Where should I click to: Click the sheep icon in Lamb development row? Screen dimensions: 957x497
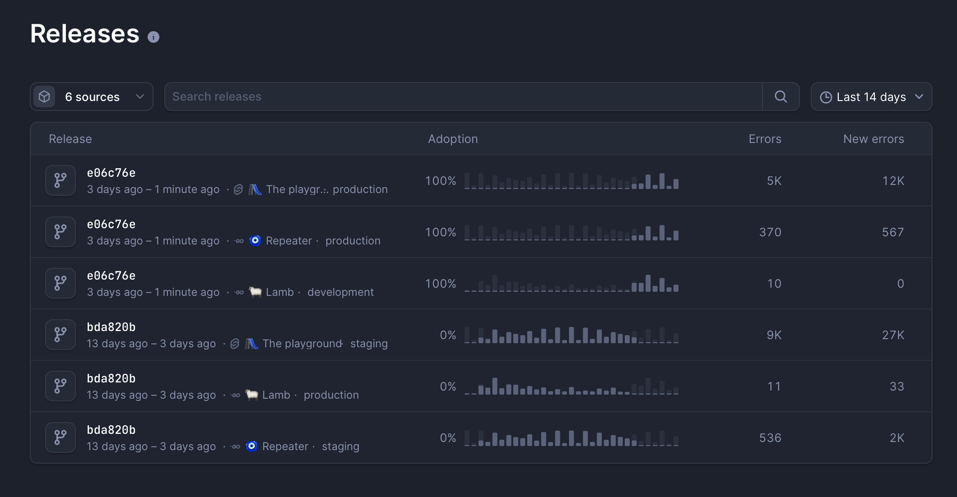(256, 292)
